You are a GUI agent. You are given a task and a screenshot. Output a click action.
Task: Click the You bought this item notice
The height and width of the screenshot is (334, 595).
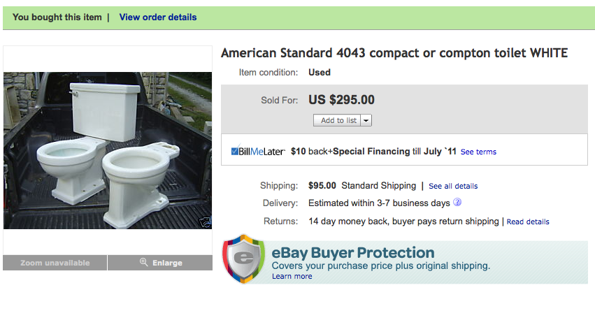[x=57, y=17]
